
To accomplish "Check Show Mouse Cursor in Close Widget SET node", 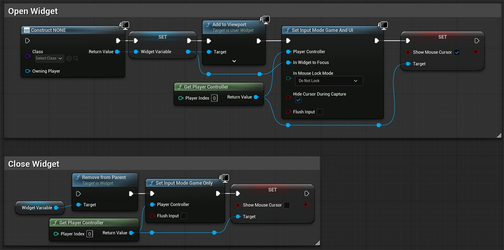I will click(287, 205).
